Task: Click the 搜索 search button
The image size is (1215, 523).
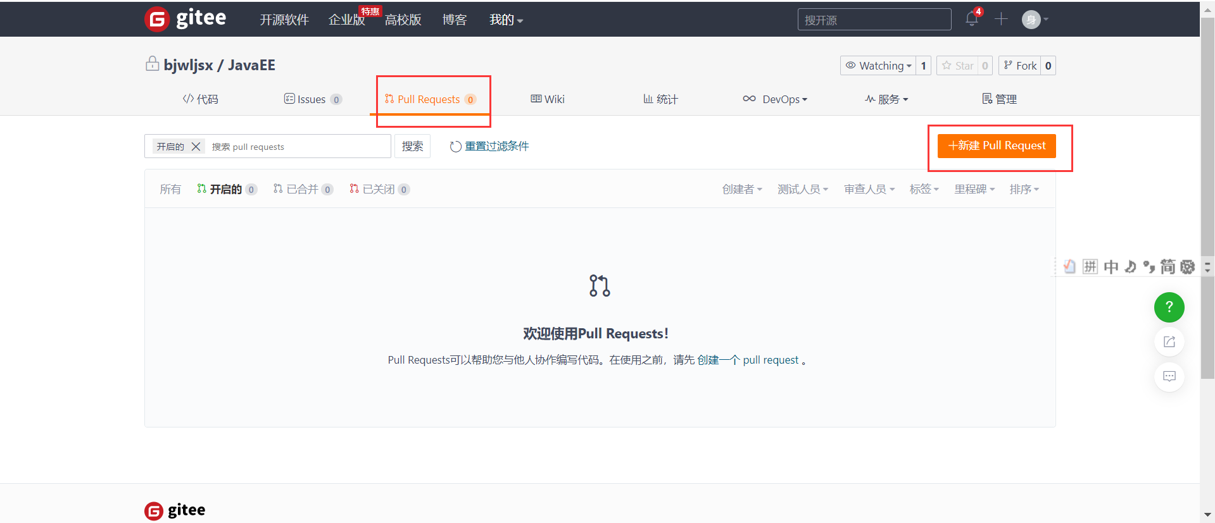Action: [x=412, y=146]
